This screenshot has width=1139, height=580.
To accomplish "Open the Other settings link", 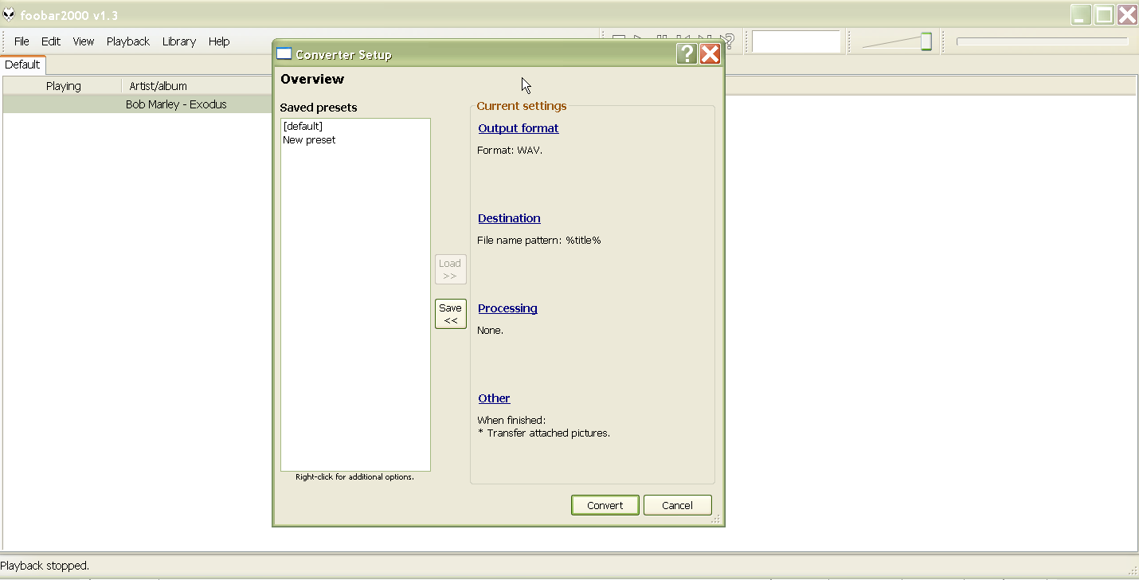I will tap(494, 398).
